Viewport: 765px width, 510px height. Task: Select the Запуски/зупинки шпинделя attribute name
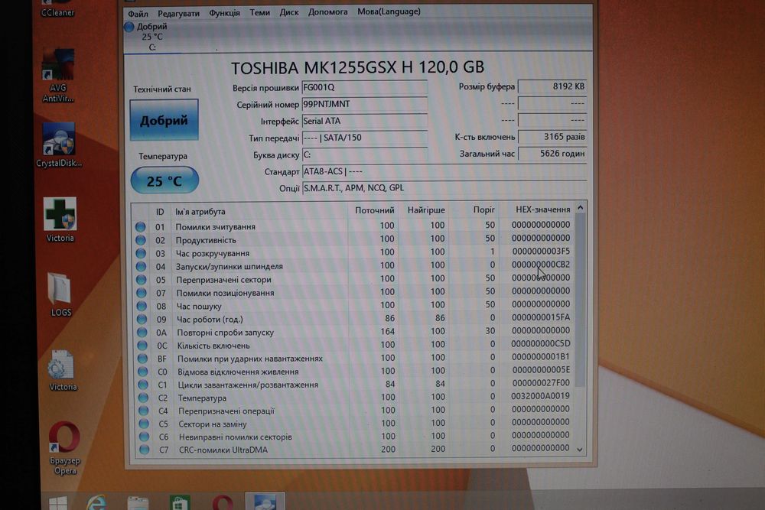229,266
